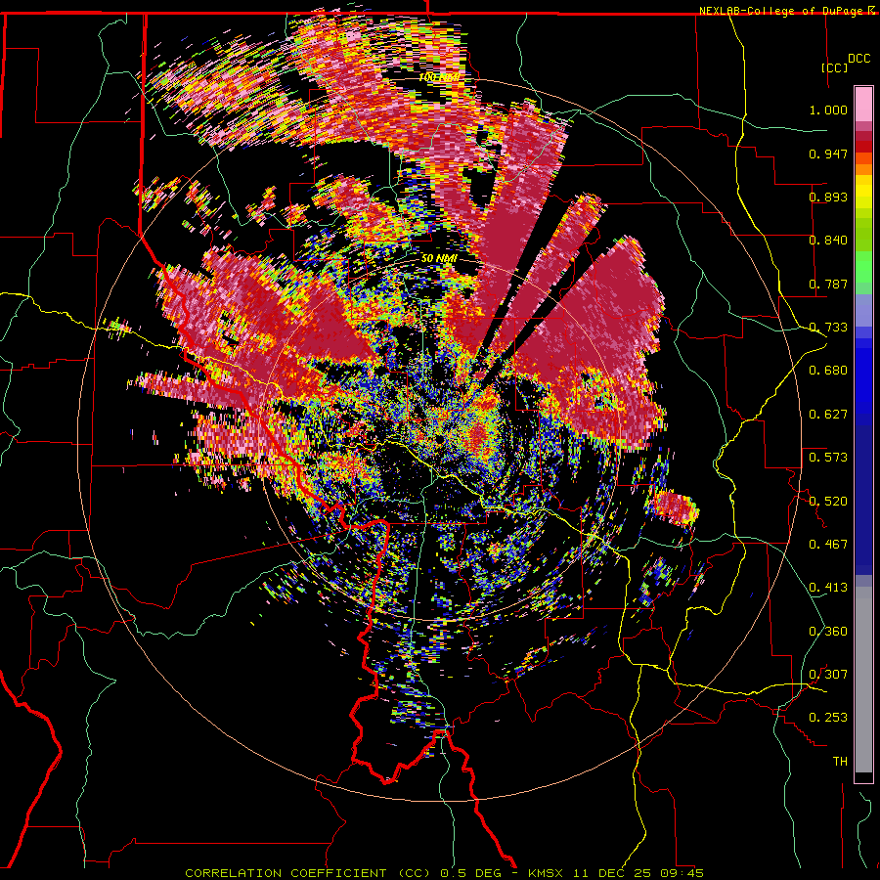
Task: Select the 0.573 scale value
Action: [828, 458]
